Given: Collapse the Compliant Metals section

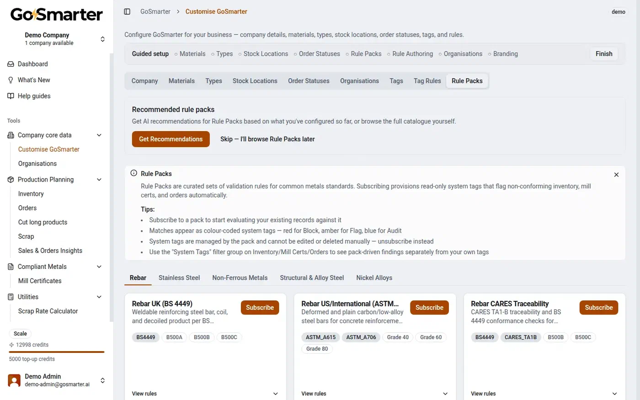Looking at the screenshot, I should point(99,267).
